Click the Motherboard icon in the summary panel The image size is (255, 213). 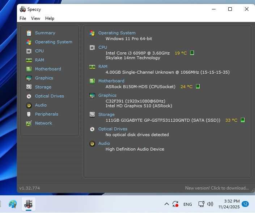(92, 81)
